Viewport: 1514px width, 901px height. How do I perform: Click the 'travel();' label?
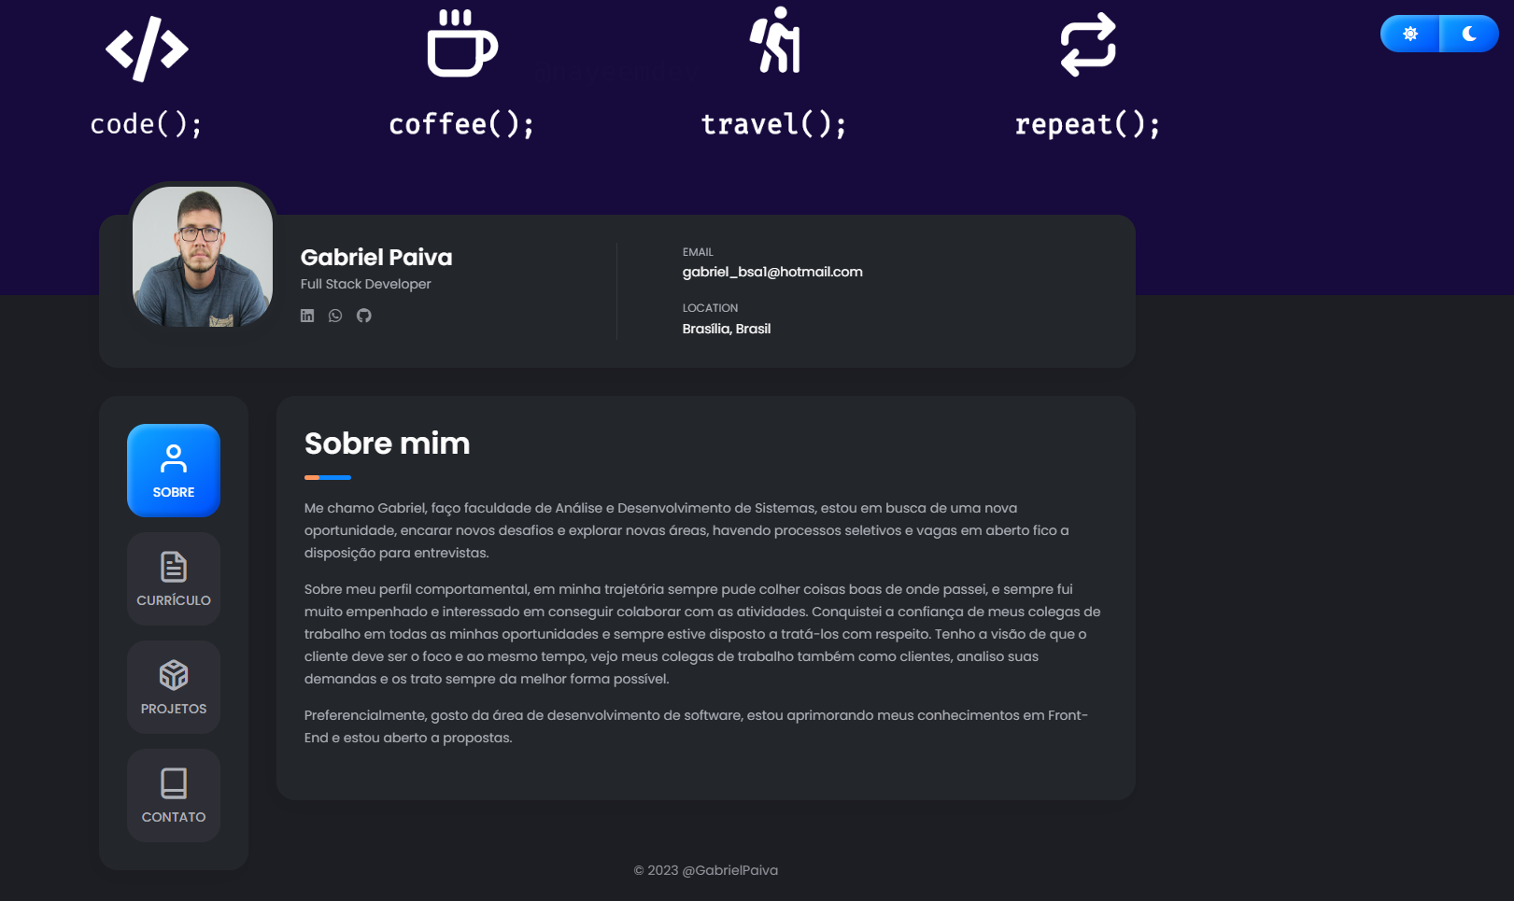click(x=775, y=124)
